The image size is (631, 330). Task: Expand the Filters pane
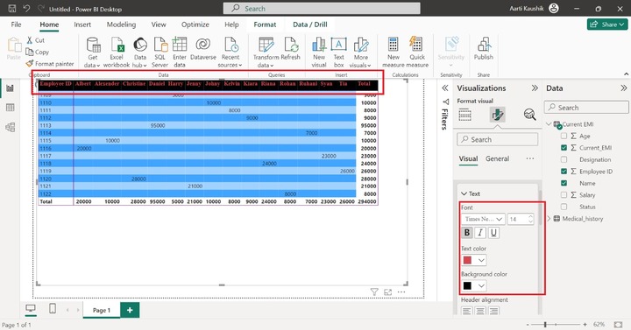point(444,88)
